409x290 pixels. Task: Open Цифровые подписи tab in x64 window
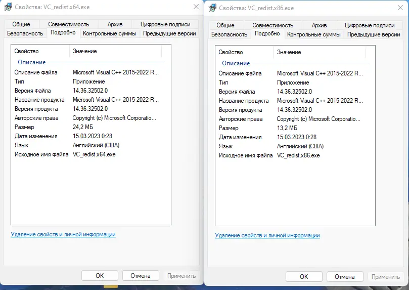165,24
